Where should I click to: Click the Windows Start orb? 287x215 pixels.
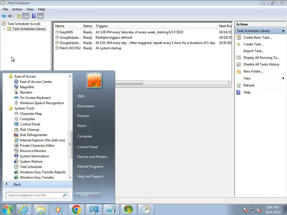click(x=7, y=209)
